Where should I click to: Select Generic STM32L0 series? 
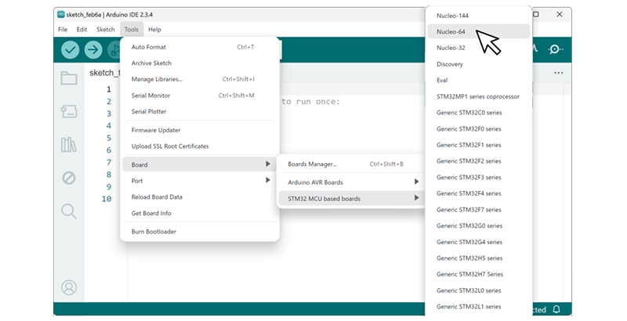[479, 290]
